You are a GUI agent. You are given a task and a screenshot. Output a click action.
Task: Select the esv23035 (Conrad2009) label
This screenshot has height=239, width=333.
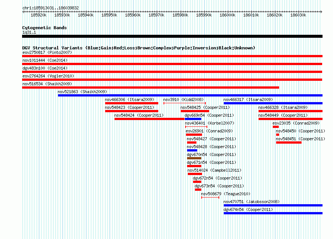click(x=296, y=123)
